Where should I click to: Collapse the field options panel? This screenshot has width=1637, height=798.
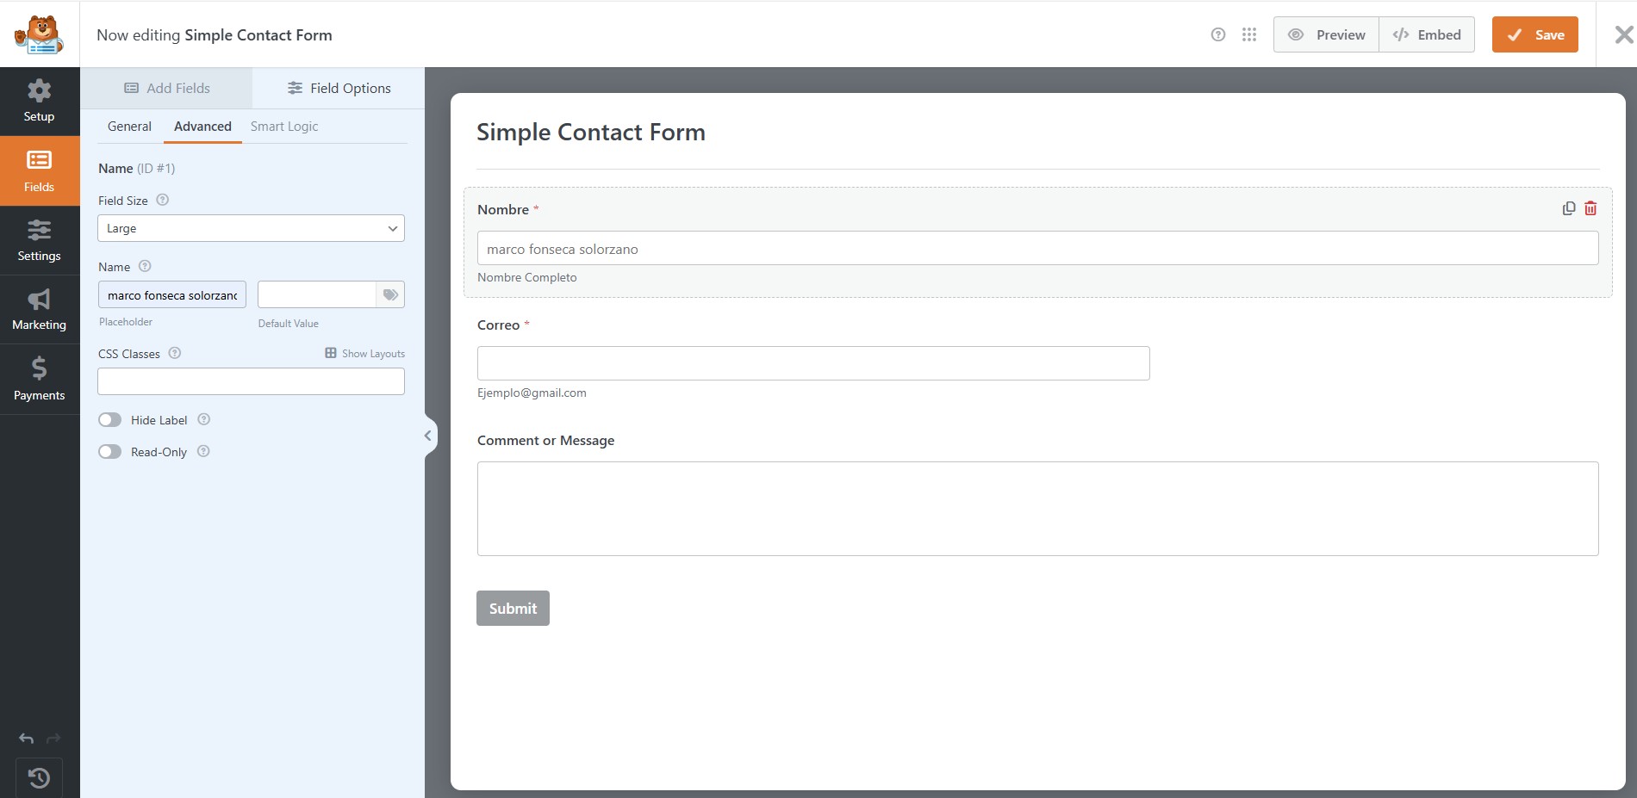427,436
